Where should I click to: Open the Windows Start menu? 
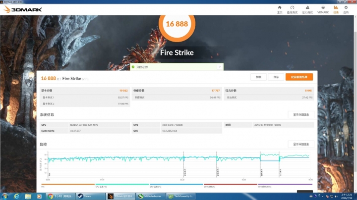[x=5, y=196]
